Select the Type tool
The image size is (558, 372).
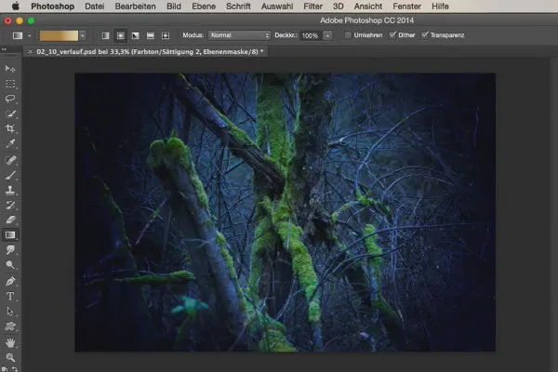[10, 296]
